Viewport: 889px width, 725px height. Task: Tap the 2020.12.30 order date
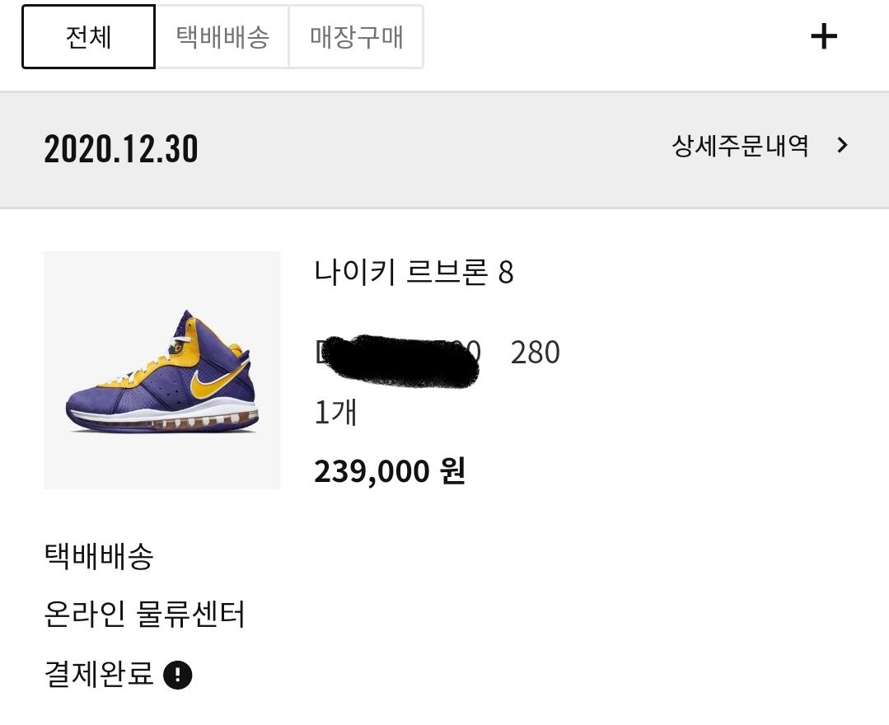121,149
